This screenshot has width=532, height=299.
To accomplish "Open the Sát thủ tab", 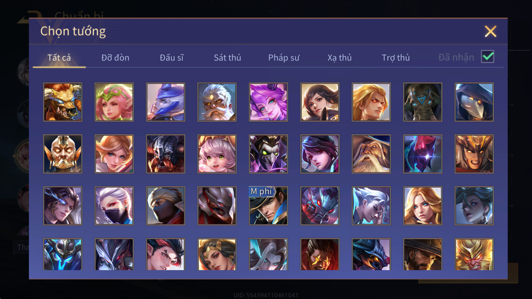I will pos(227,58).
